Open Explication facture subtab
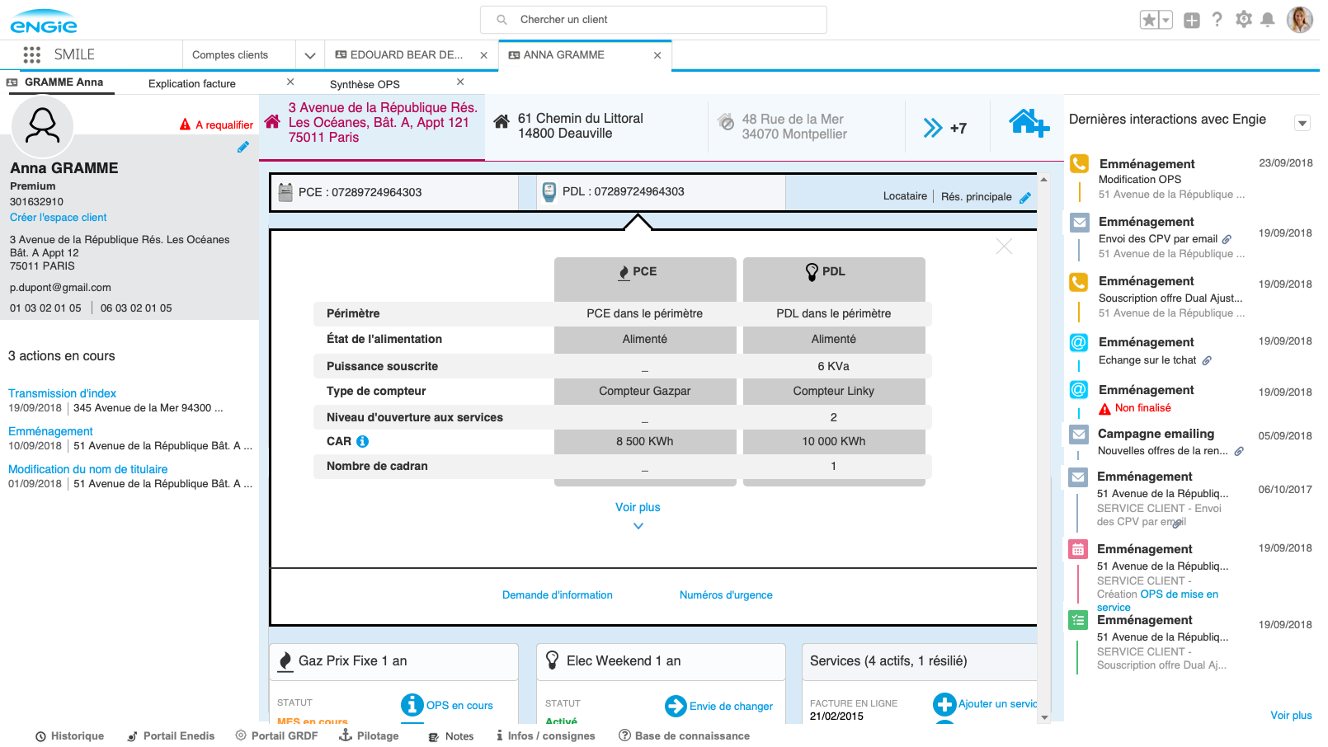 click(192, 83)
